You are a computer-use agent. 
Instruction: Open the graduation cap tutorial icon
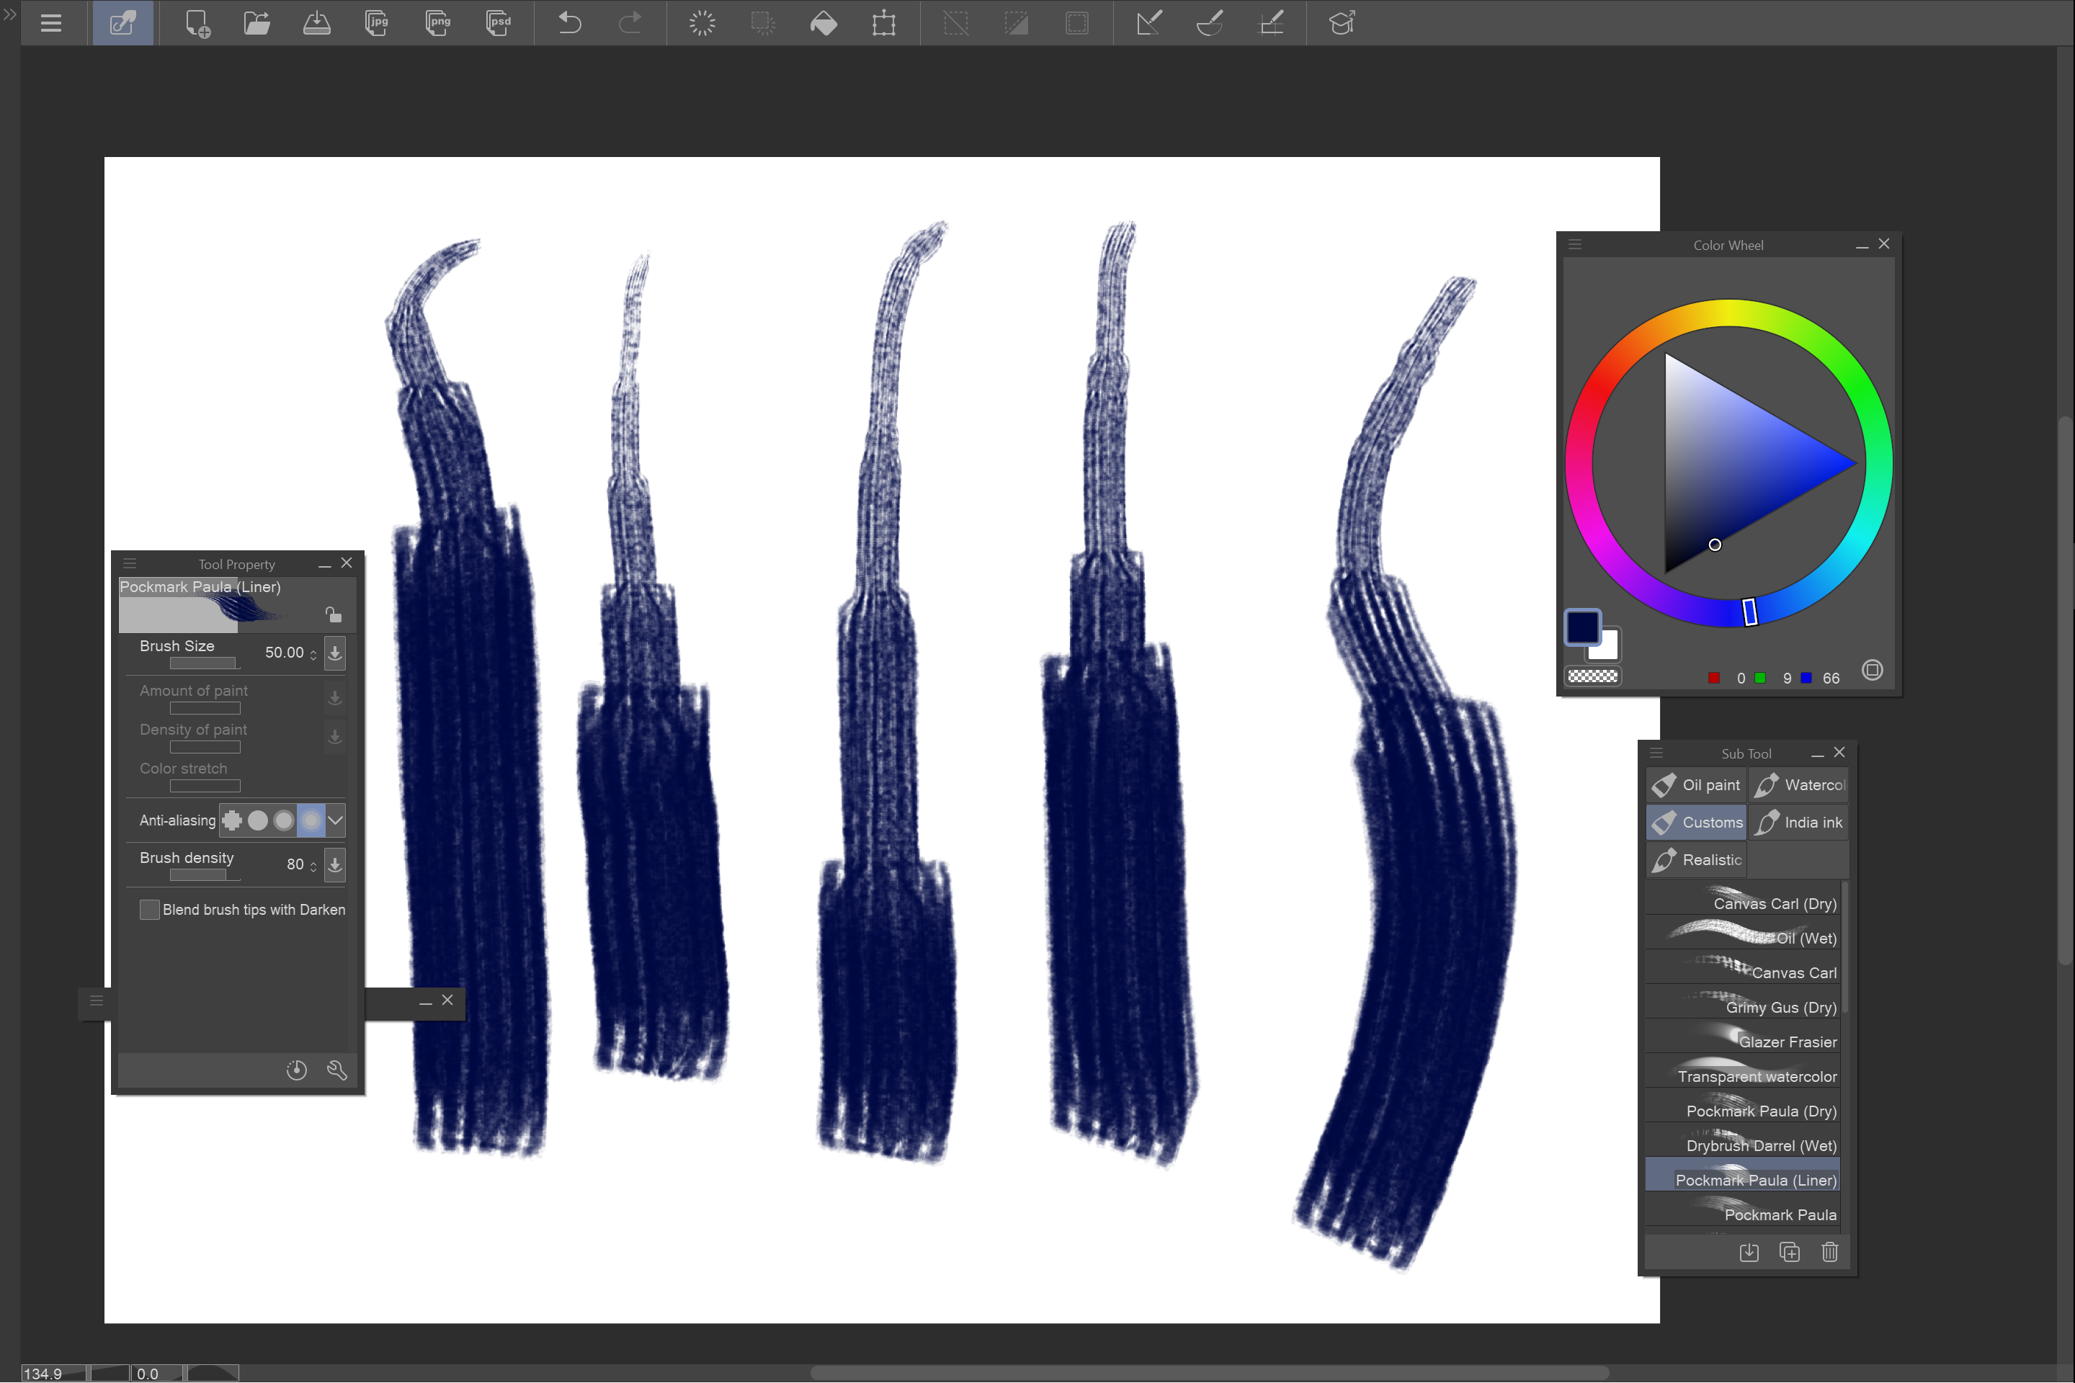tap(1341, 23)
